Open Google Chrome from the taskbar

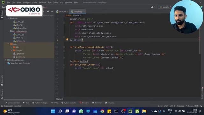click(x=102, y=111)
